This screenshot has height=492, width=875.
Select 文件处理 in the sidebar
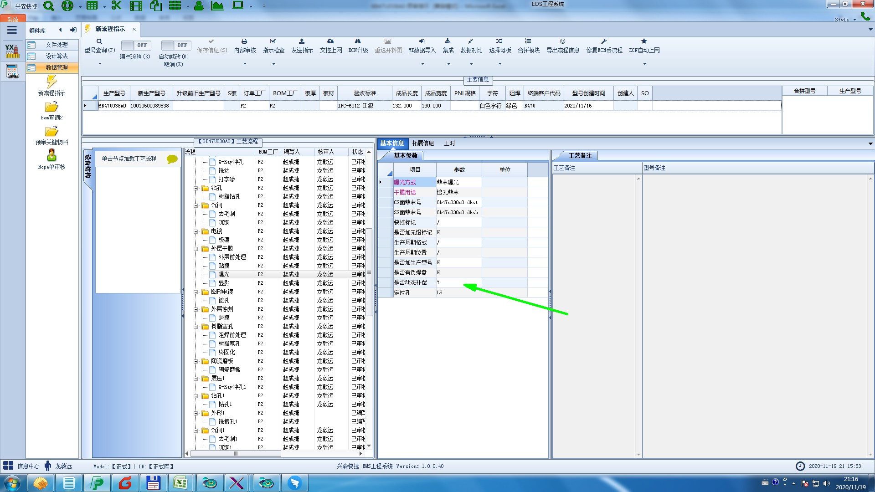pyautogui.click(x=57, y=45)
